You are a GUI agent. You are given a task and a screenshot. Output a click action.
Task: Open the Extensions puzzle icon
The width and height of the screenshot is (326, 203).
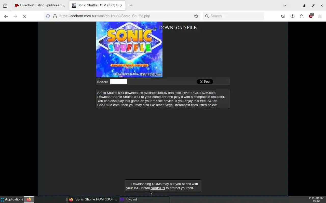coord(302,16)
